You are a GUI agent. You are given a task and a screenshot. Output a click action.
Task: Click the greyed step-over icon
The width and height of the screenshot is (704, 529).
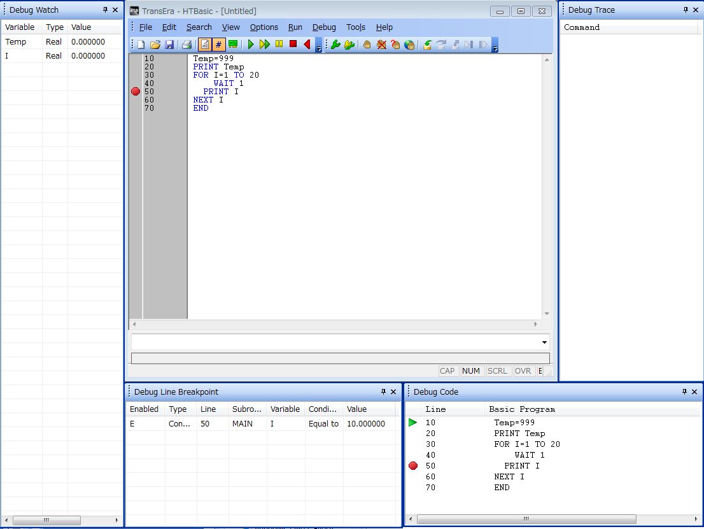pyautogui.click(x=441, y=45)
